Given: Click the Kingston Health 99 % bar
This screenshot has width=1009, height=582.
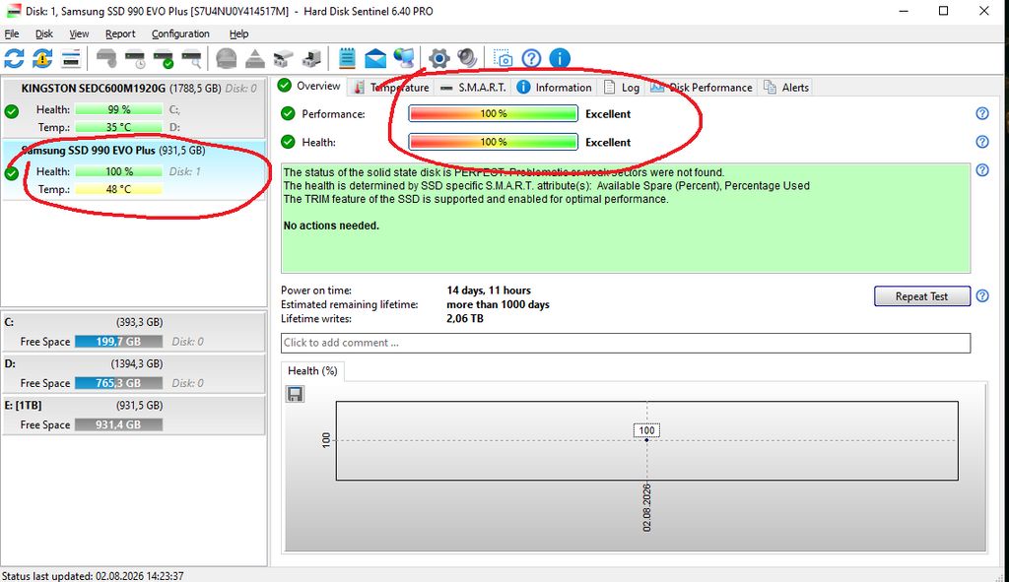Looking at the screenshot, I should pos(118,110).
